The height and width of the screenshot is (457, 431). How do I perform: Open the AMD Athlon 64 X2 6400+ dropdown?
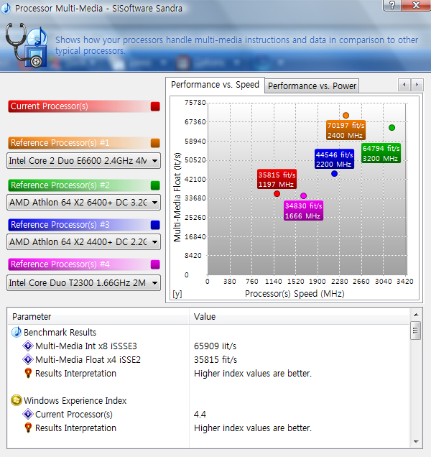pyautogui.click(x=83, y=202)
